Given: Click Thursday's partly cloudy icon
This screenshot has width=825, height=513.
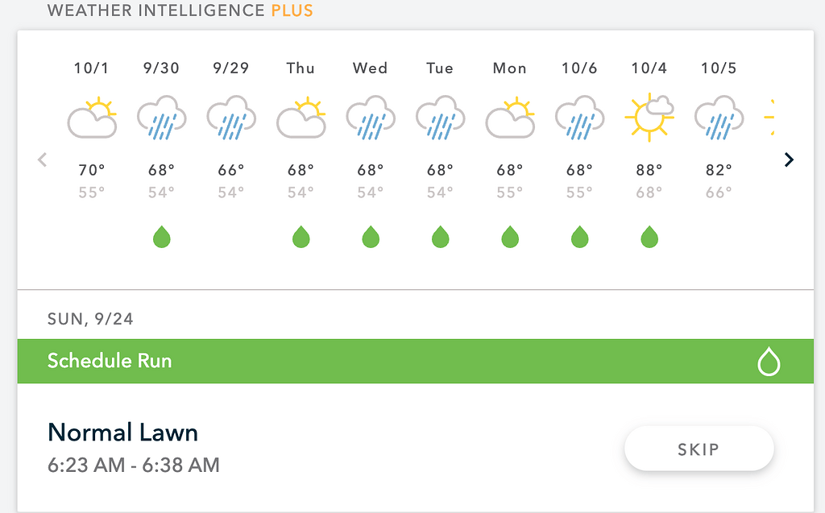Looking at the screenshot, I should (301, 119).
